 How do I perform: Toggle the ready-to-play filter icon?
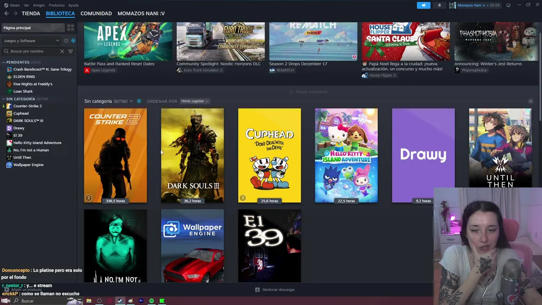pyautogui.click(x=73, y=41)
